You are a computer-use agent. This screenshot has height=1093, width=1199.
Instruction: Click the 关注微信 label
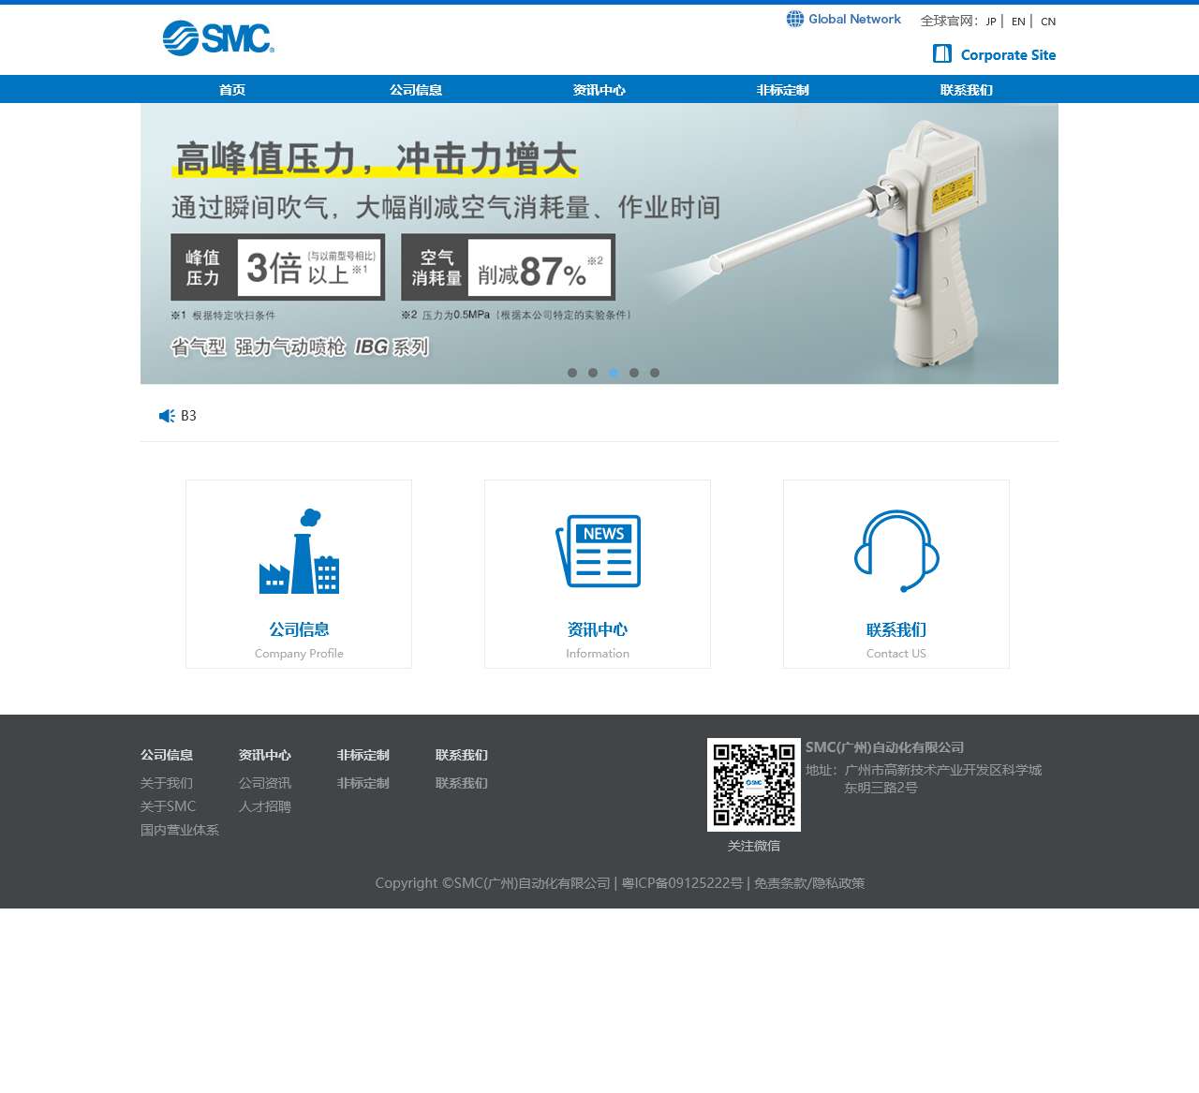click(x=754, y=846)
